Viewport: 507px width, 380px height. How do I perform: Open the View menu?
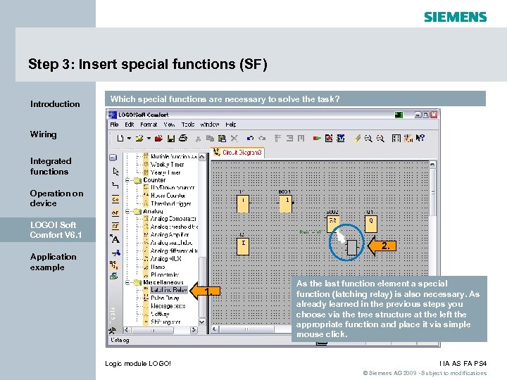tap(169, 125)
